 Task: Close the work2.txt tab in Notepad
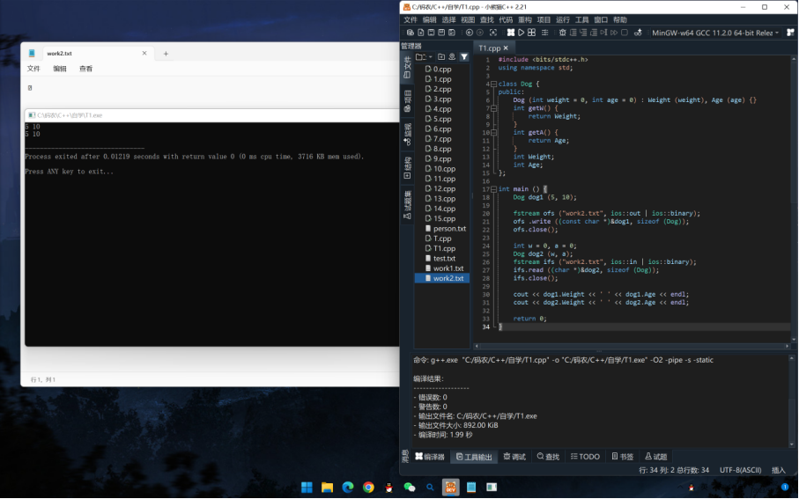pos(144,53)
